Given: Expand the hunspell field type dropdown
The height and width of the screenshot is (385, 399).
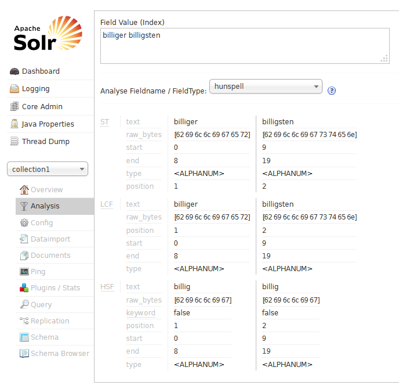Looking at the screenshot, I should (x=265, y=87).
